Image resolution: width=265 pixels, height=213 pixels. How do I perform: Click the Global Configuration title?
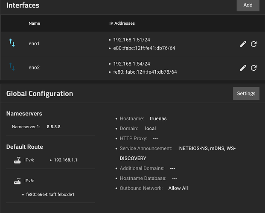40,94
